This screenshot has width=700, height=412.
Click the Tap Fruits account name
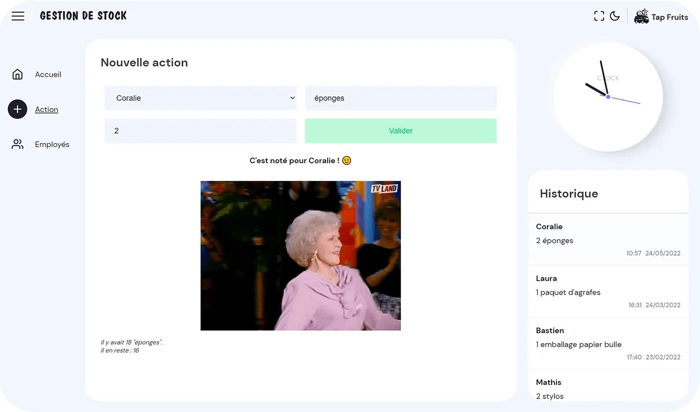669,17
